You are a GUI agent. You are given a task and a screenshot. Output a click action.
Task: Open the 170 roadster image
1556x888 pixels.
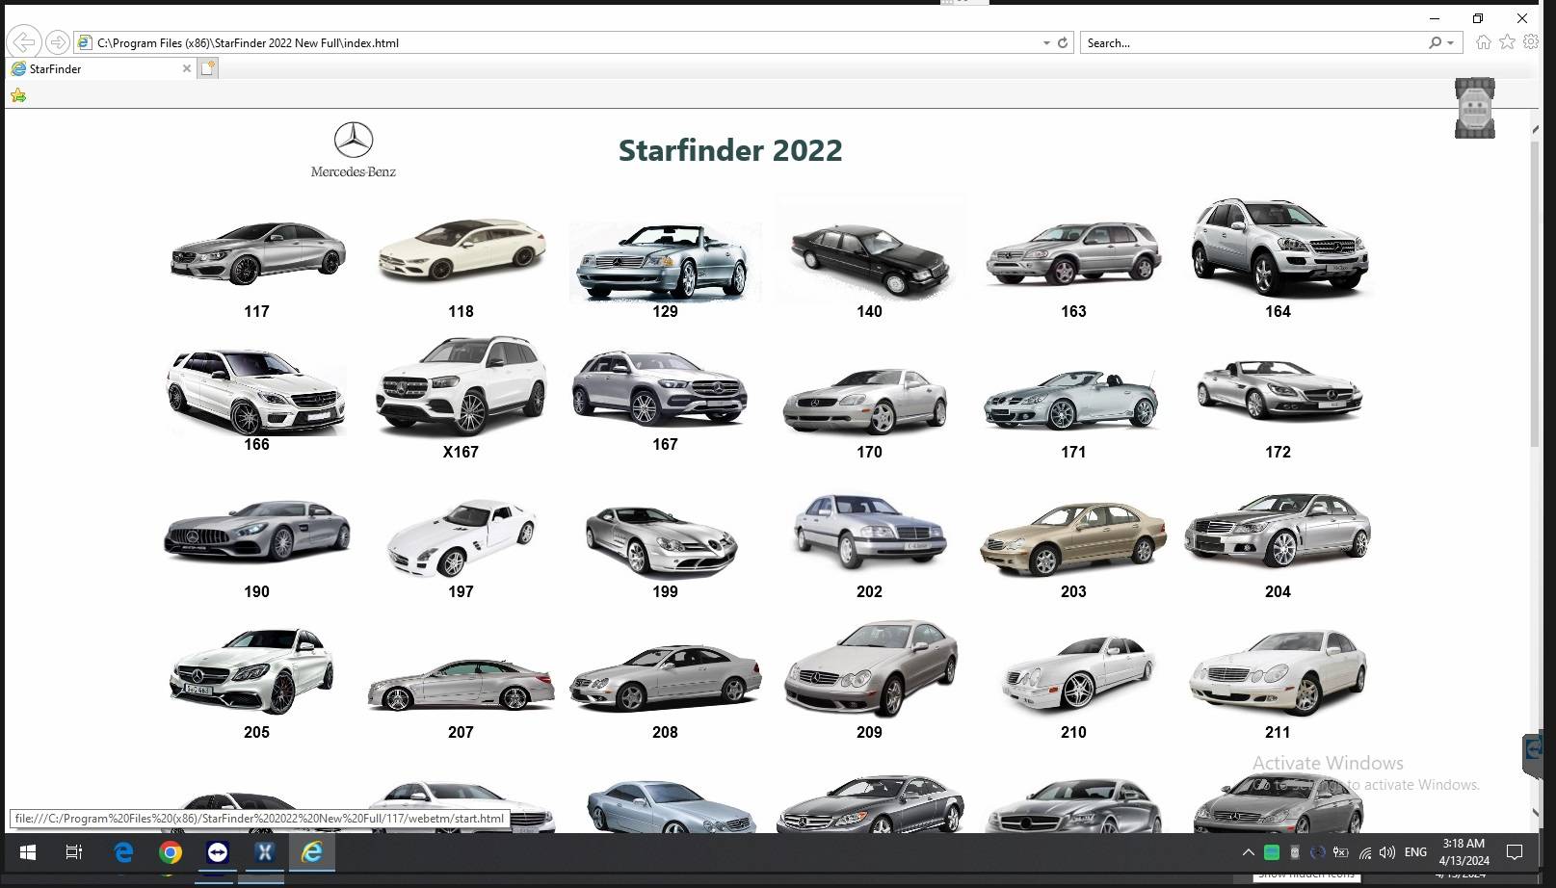(x=866, y=401)
